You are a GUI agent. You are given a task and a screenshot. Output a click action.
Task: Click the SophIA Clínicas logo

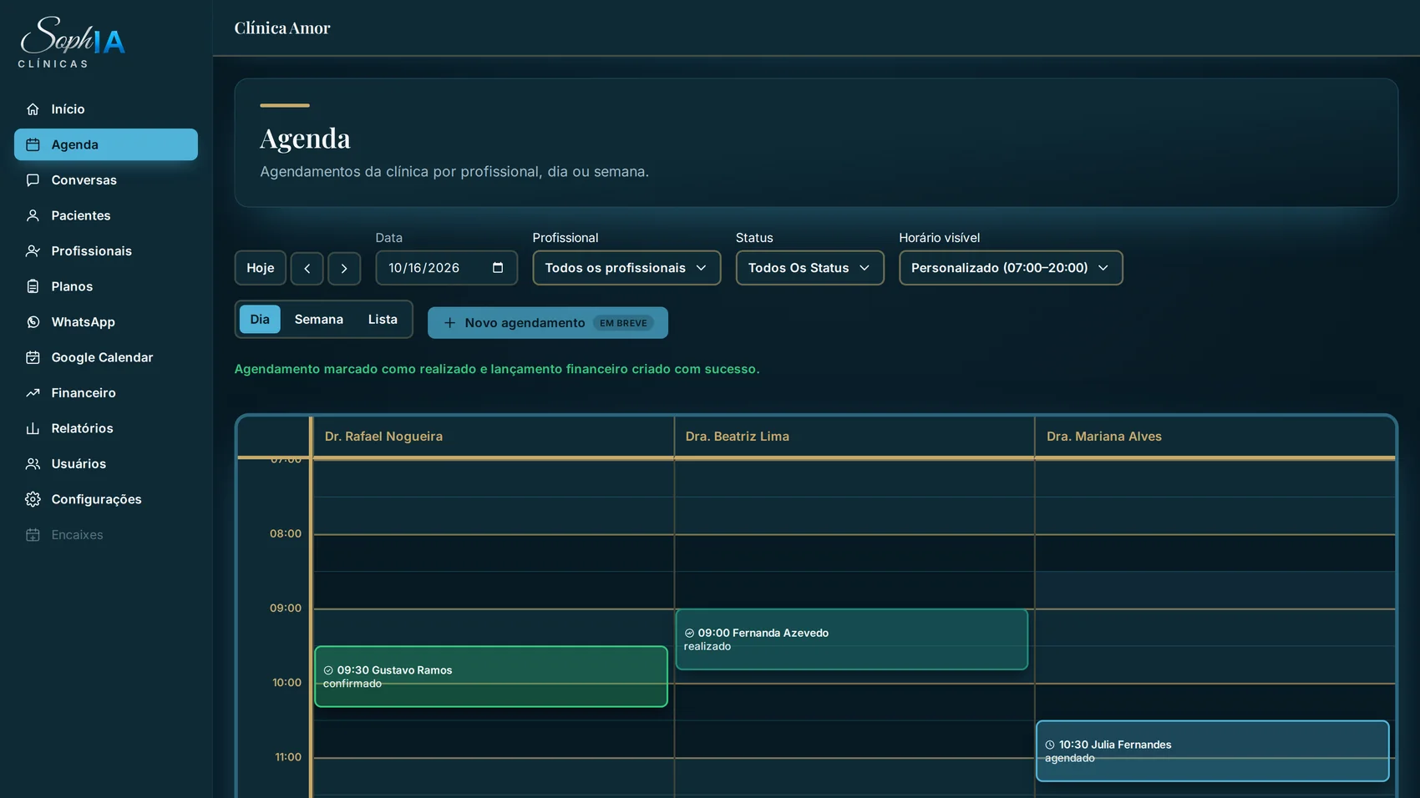click(x=73, y=42)
